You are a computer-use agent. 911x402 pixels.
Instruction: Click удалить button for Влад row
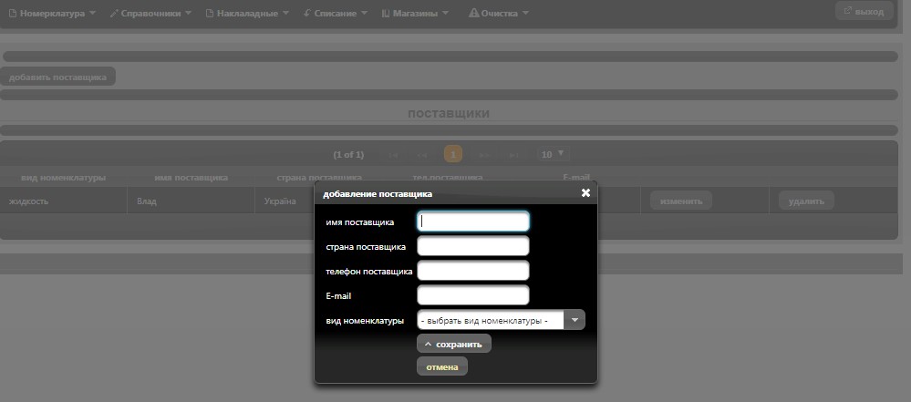coord(806,201)
